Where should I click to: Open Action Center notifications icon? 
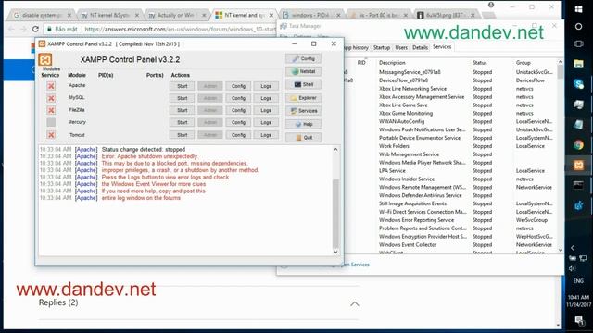[578, 321]
